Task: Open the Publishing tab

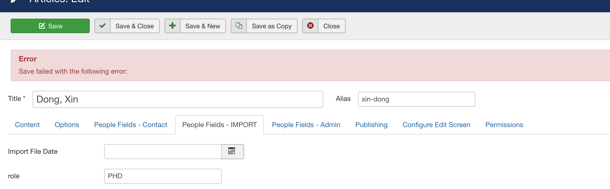Action: pyautogui.click(x=371, y=125)
